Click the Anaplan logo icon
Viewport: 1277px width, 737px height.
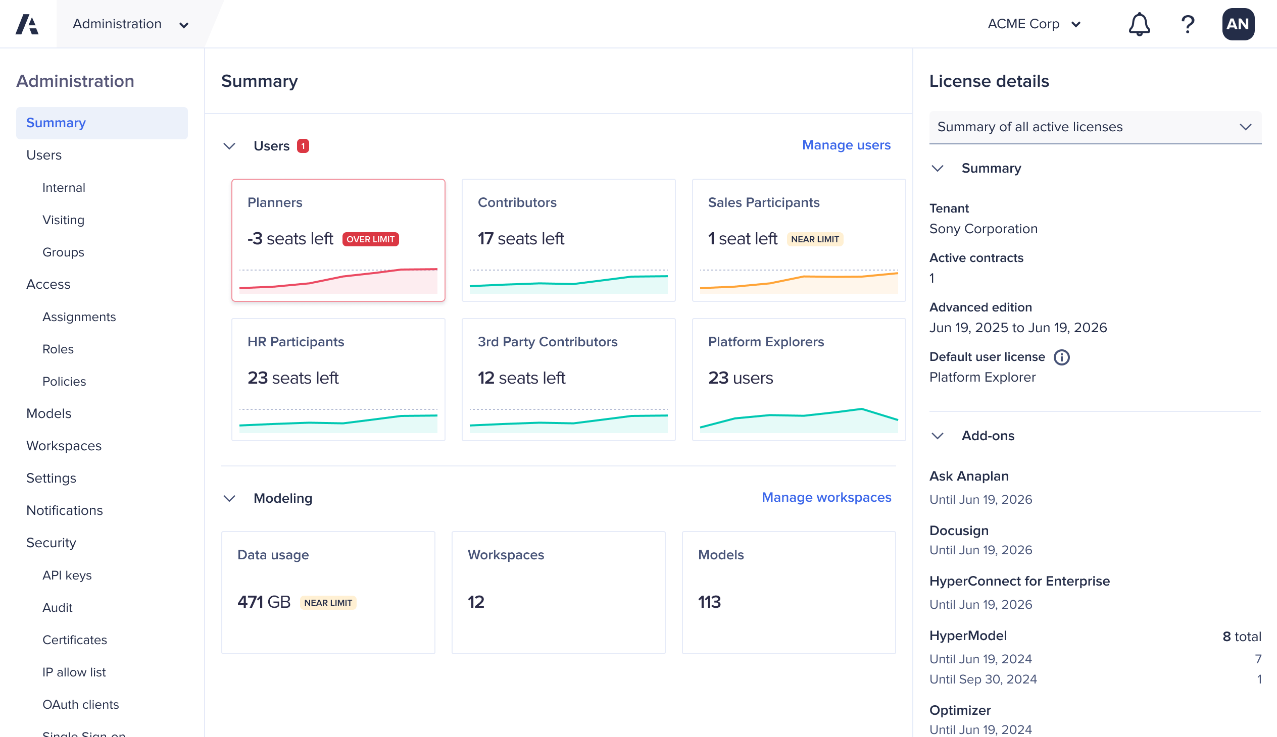tap(27, 24)
